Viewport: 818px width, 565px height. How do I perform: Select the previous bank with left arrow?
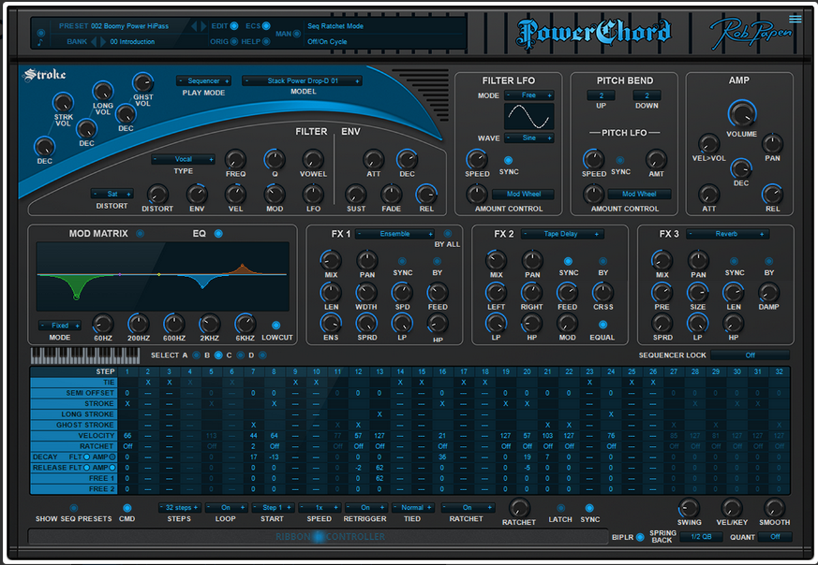coord(94,42)
